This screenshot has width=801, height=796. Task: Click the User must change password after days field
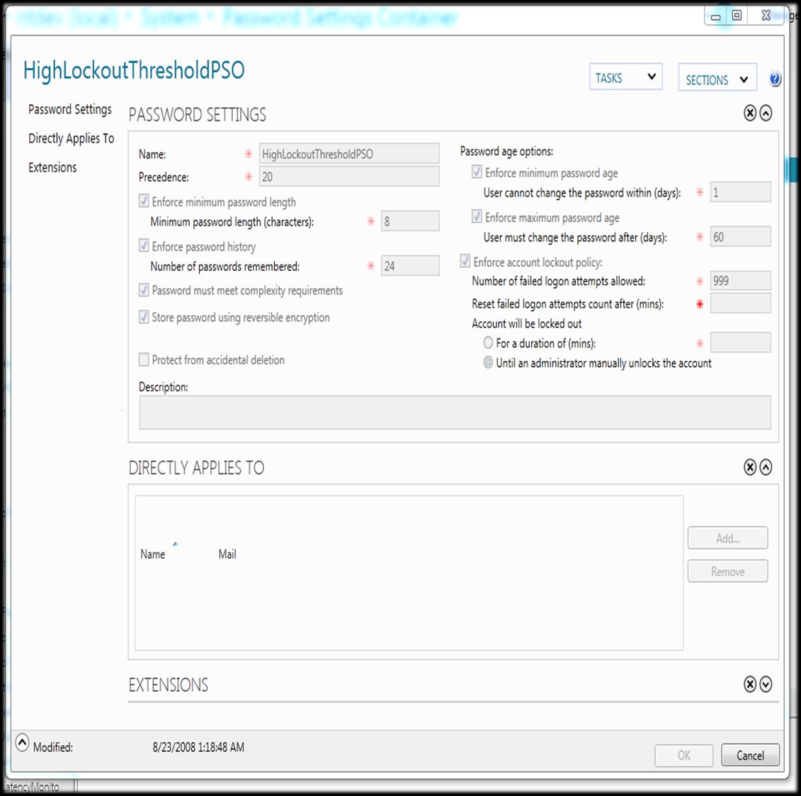(x=740, y=237)
